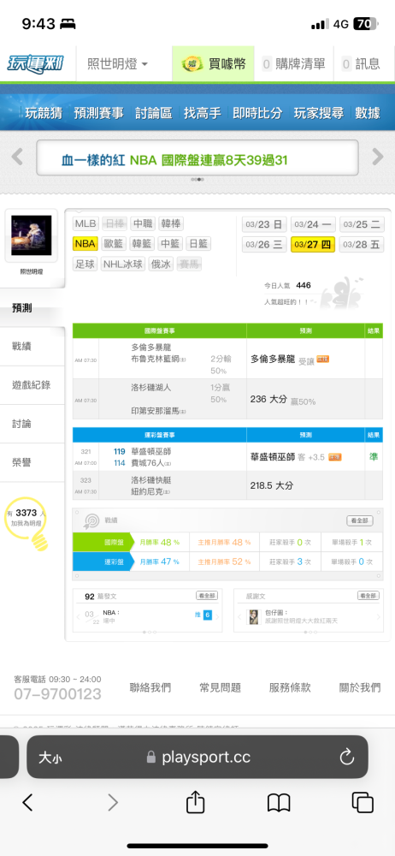Select the 韓棒 league filter

(171, 223)
